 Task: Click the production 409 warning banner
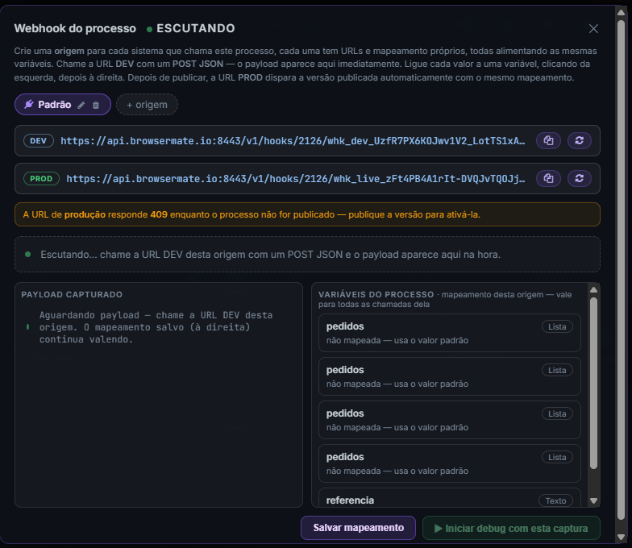click(308, 214)
